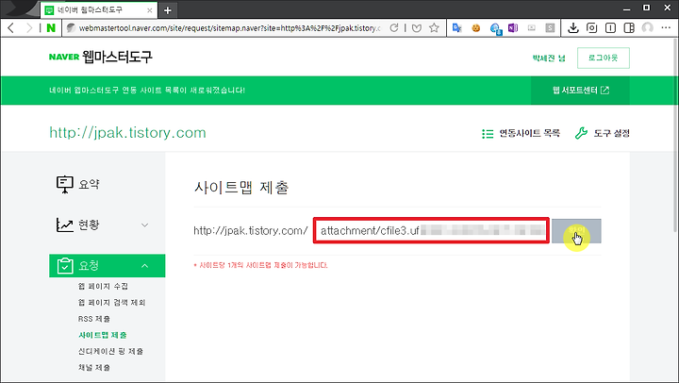Open 웹 페이지 수집 submenu
Image resolution: width=679 pixels, height=383 pixels.
pyautogui.click(x=103, y=287)
